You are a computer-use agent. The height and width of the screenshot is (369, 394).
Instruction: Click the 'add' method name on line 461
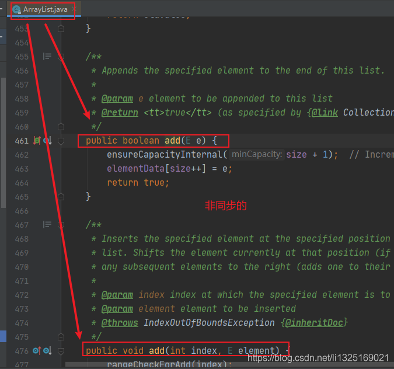(x=172, y=141)
